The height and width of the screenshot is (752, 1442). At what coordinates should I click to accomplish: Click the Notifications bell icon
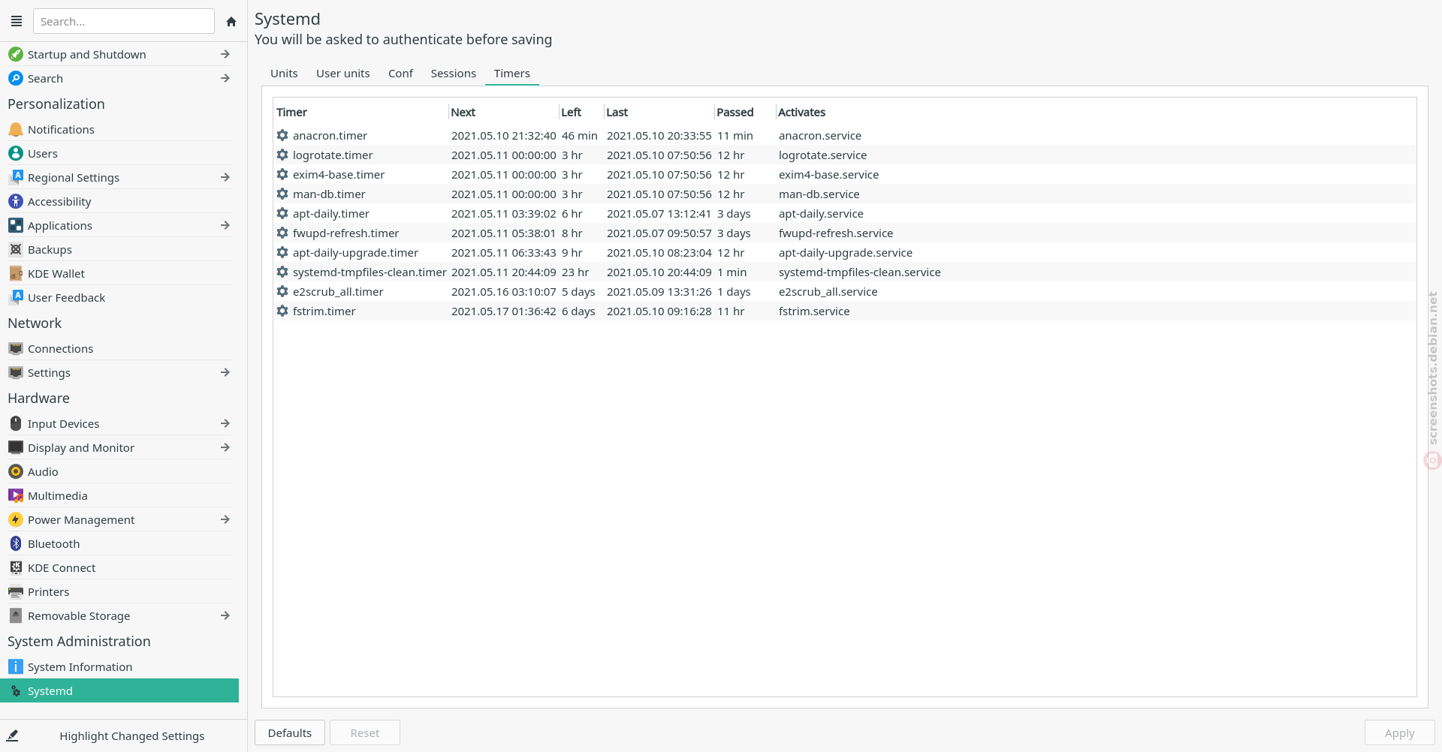coord(16,129)
